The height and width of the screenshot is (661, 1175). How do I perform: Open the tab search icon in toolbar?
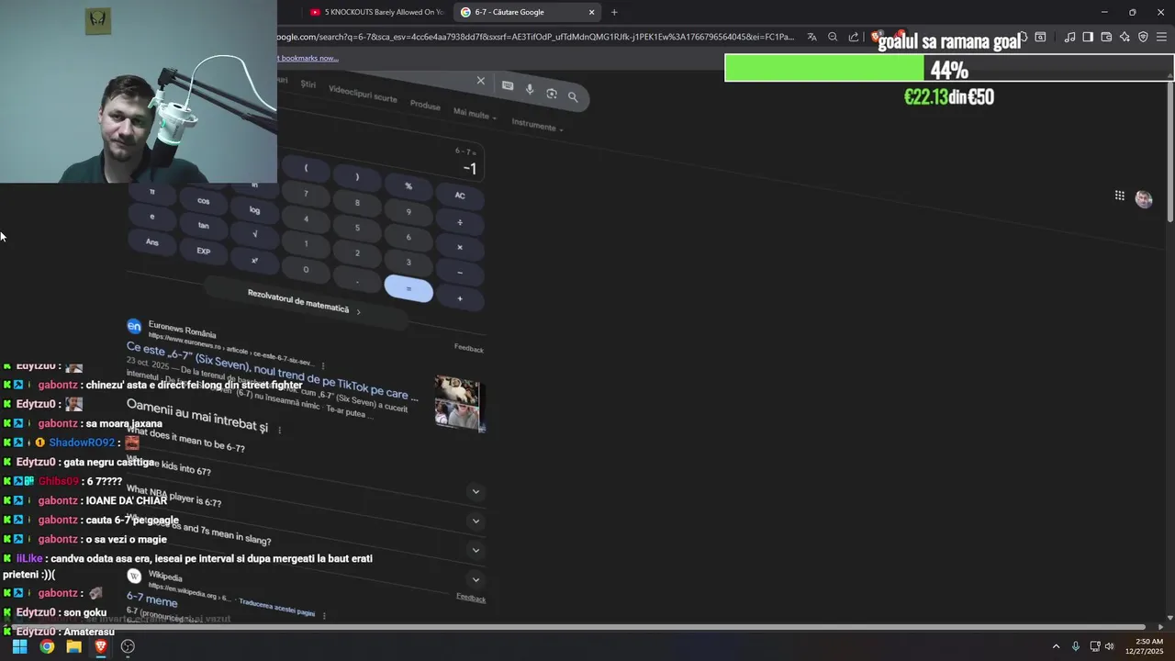pos(1040,37)
